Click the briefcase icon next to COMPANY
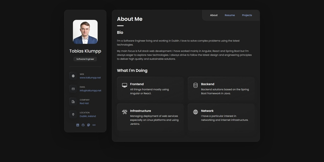 click(x=73, y=102)
